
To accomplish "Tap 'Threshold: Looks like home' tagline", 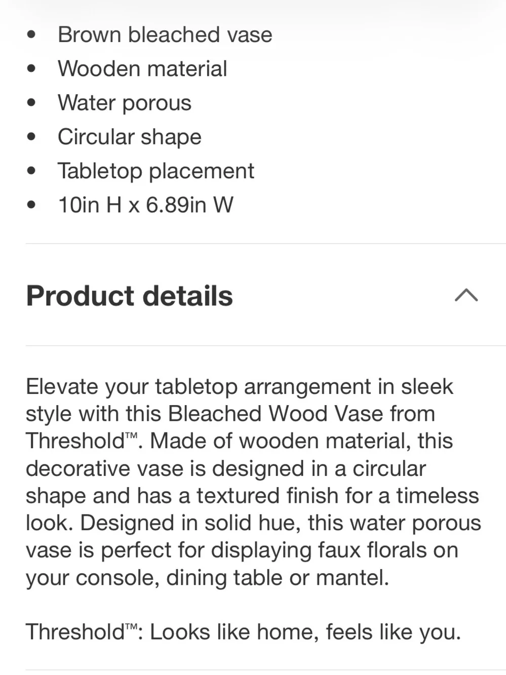I will (x=243, y=632).
